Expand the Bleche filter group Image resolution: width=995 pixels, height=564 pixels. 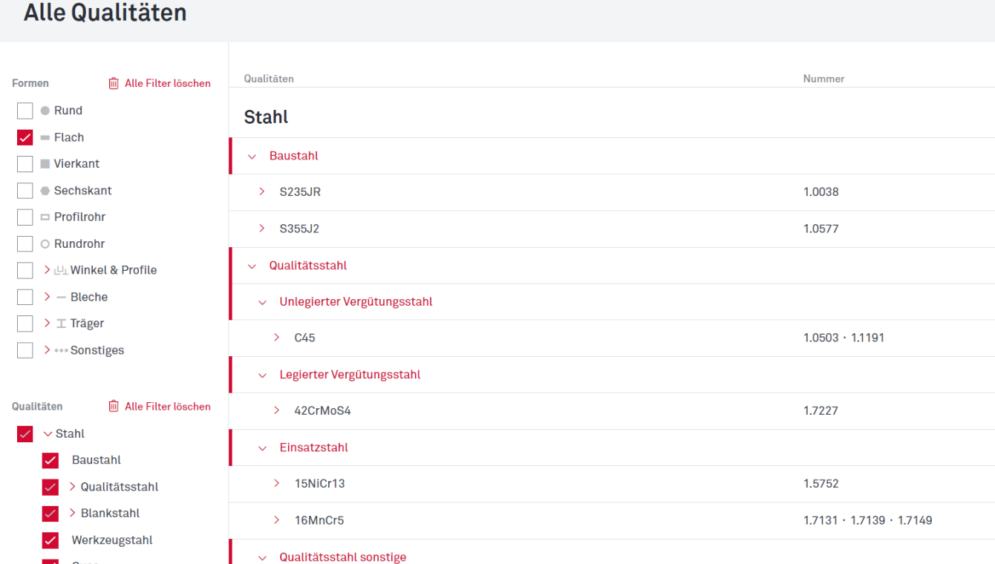[x=48, y=297]
